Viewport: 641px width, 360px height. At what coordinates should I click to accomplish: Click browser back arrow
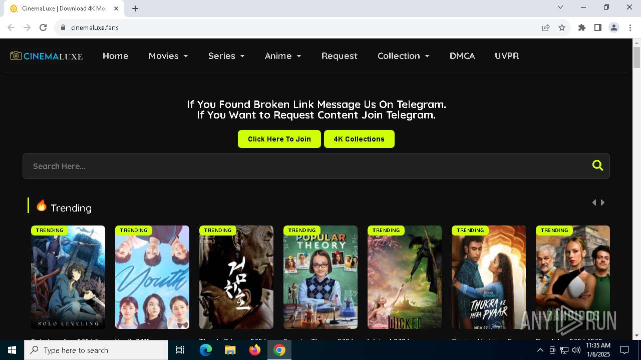pyautogui.click(x=11, y=27)
